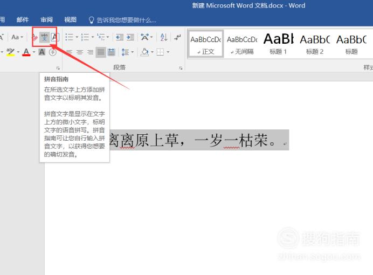Center the paragraph text
This screenshot has height=275, width=373.
coord(80,52)
